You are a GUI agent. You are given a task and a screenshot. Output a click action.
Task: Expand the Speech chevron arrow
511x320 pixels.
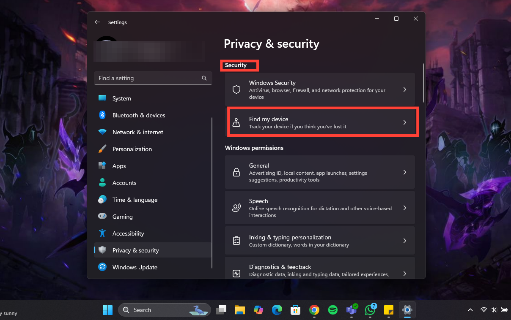coord(404,208)
